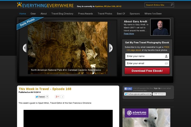Click Download Free Ebook button
The width and height of the screenshot is (191, 127).
(x=147, y=71)
